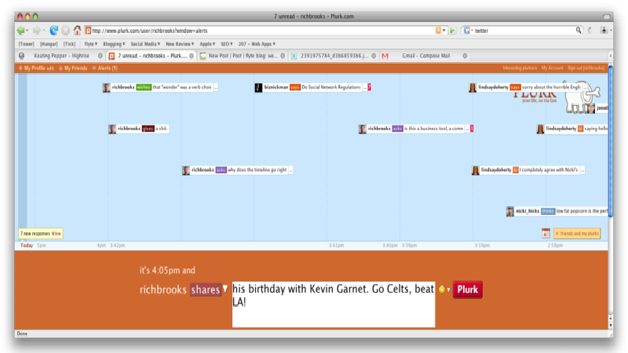The height and width of the screenshot is (353, 628).
Task: Open biznickman plurk on Social Network Regulations
Action: [x=312, y=87]
